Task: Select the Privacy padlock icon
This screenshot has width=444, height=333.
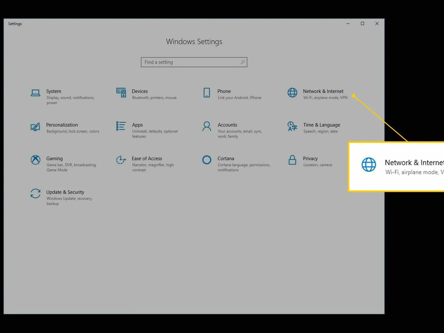Action: tap(292, 160)
